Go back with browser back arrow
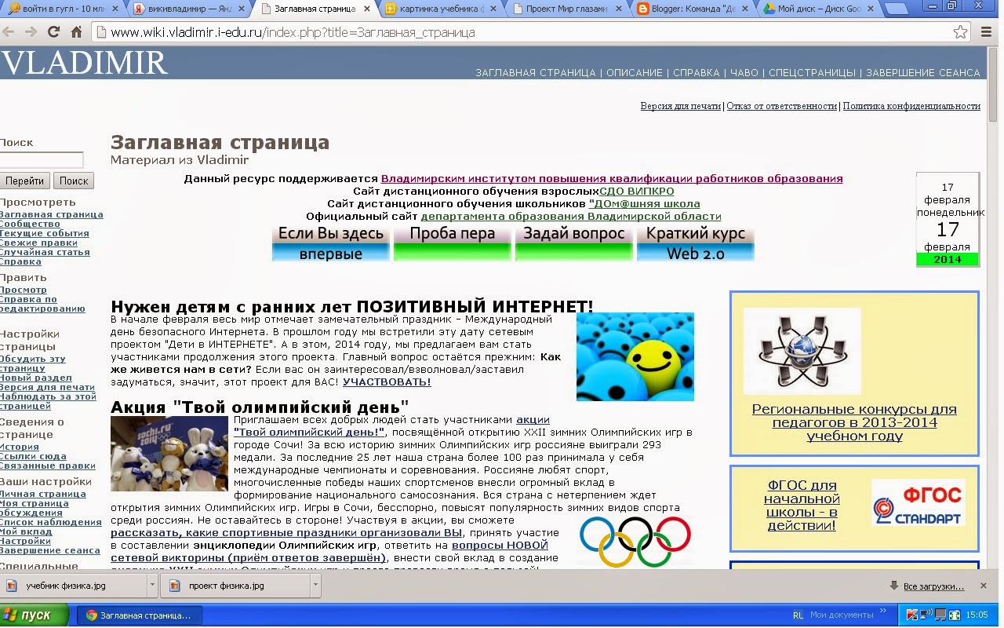The height and width of the screenshot is (628, 1004). (x=9, y=32)
